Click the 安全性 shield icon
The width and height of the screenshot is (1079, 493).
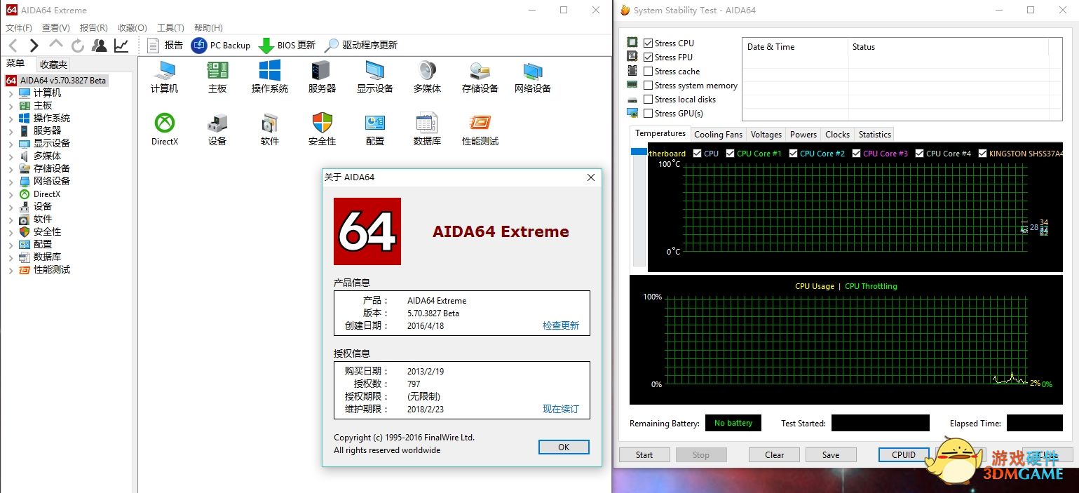pyautogui.click(x=323, y=123)
